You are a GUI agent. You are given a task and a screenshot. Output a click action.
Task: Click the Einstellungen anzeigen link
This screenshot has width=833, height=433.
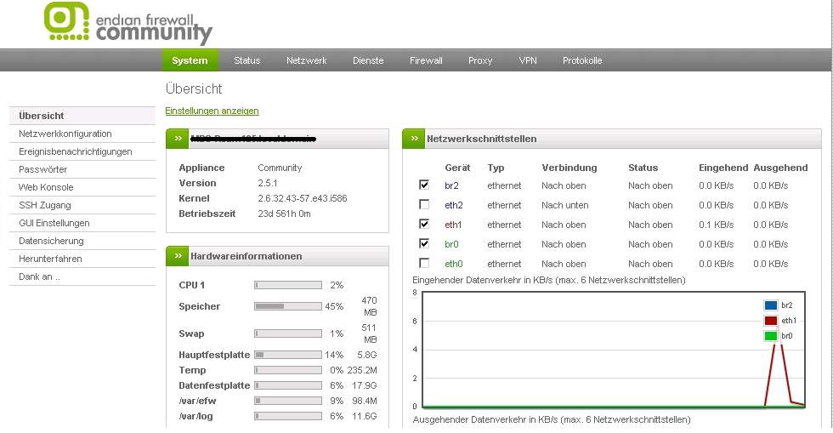pyautogui.click(x=212, y=111)
